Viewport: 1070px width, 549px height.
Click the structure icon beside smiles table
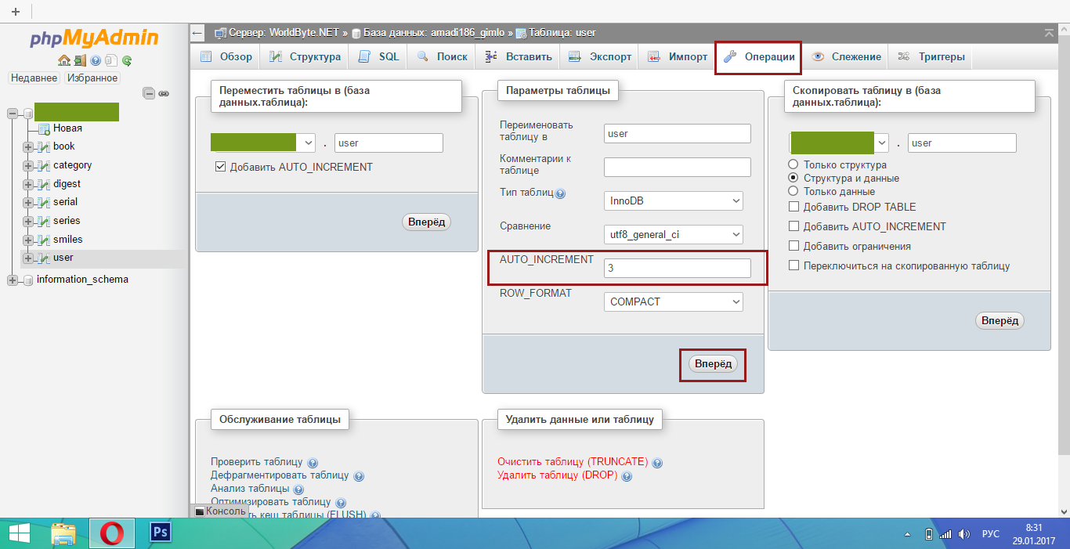[x=45, y=240]
